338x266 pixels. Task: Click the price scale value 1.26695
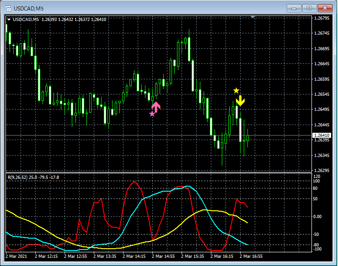click(x=322, y=49)
